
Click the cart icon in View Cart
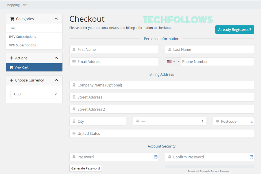click(11, 67)
